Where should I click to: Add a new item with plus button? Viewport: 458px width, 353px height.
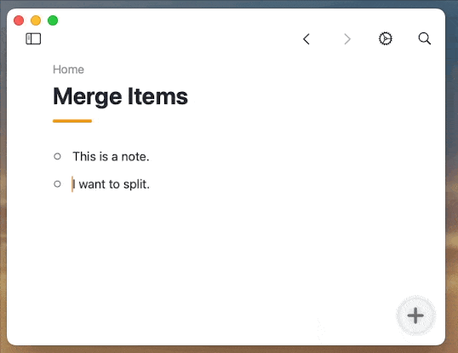click(x=415, y=315)
